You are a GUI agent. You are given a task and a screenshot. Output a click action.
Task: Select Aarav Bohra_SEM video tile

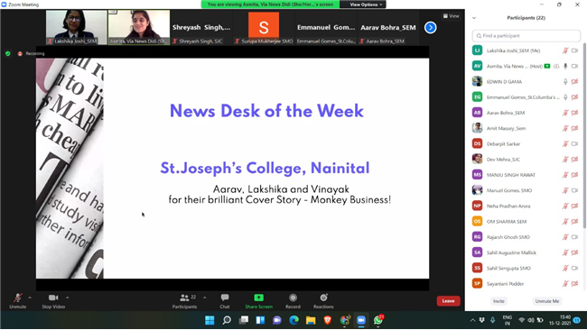tap(388, 27)
